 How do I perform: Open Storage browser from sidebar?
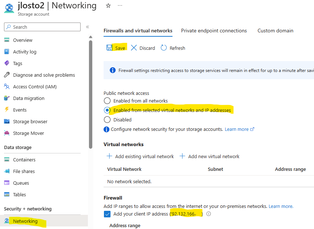click(30, 121)
